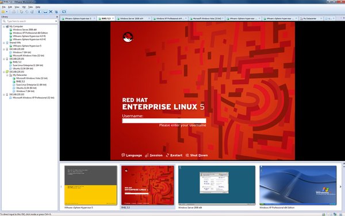Image resolution: width=345 pixels, height=216 pixels.
Task: Click the thumbnail bar right scroll arrow
Action: tap(340, 187)
